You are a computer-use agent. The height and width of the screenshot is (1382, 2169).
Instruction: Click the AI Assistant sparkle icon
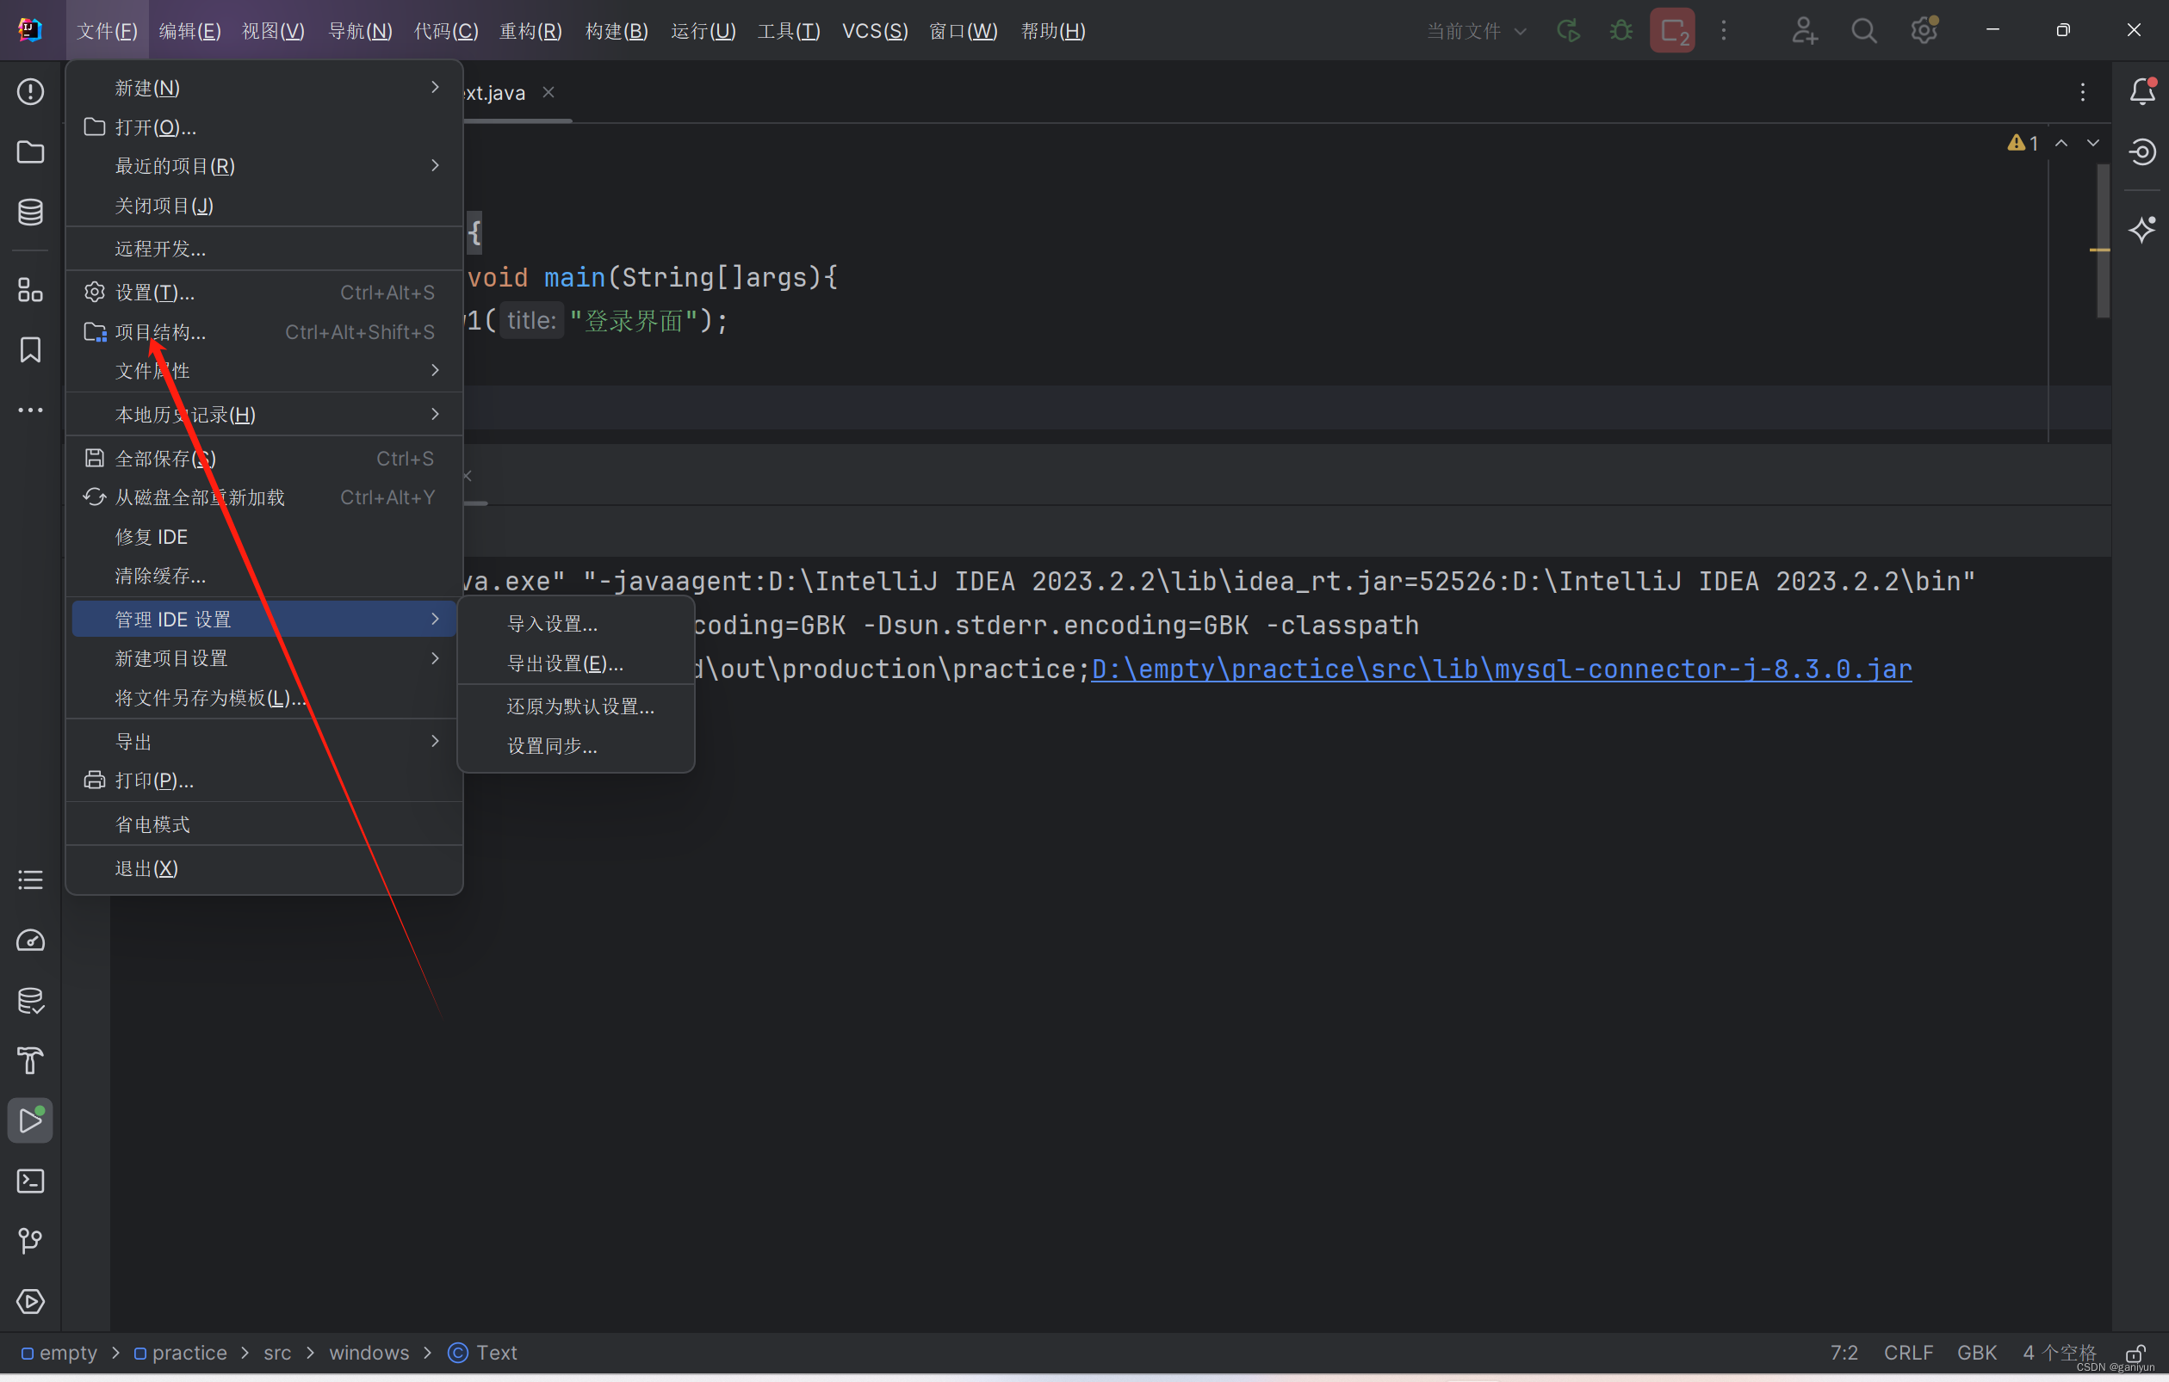[x=2142, y=230]
